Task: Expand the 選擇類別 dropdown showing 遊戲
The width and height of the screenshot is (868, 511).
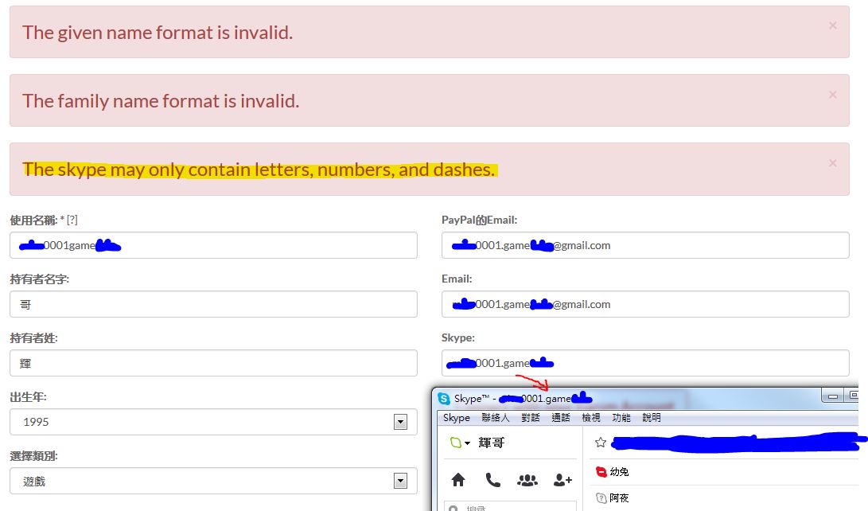Action: pos(401,481)
